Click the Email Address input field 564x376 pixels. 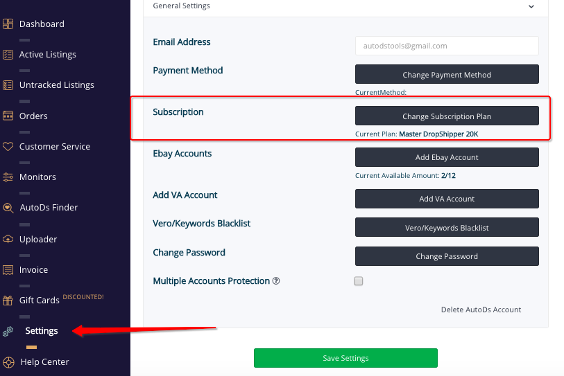(447, 46)
